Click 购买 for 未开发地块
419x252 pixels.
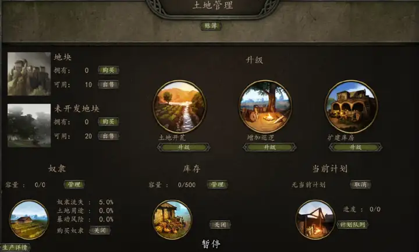tap(108, 122)
